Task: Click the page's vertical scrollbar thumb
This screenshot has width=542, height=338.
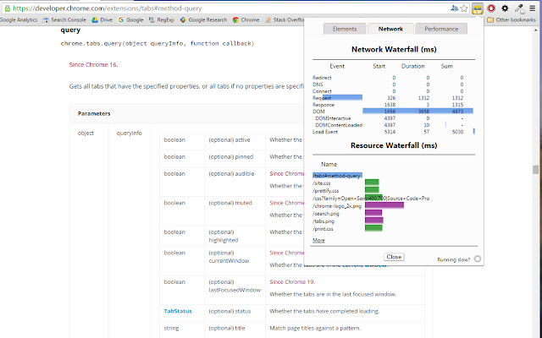Action: click(x=536, y=169)
